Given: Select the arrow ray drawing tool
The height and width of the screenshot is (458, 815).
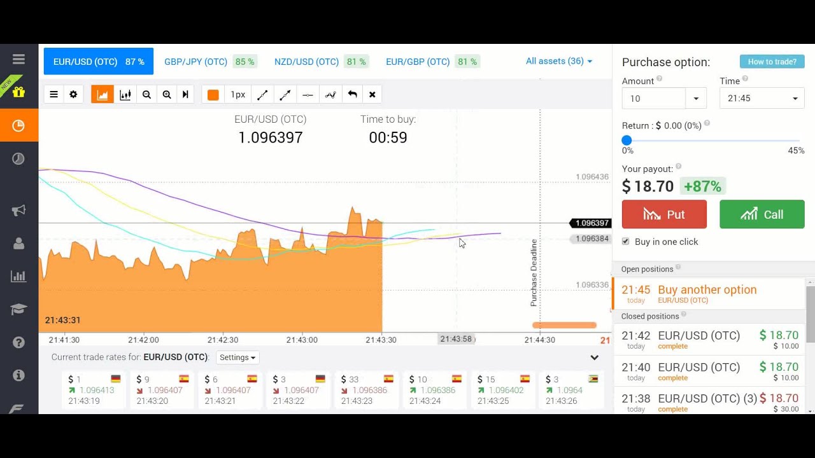Looking at the screenshot, I should tap(285, 95).
